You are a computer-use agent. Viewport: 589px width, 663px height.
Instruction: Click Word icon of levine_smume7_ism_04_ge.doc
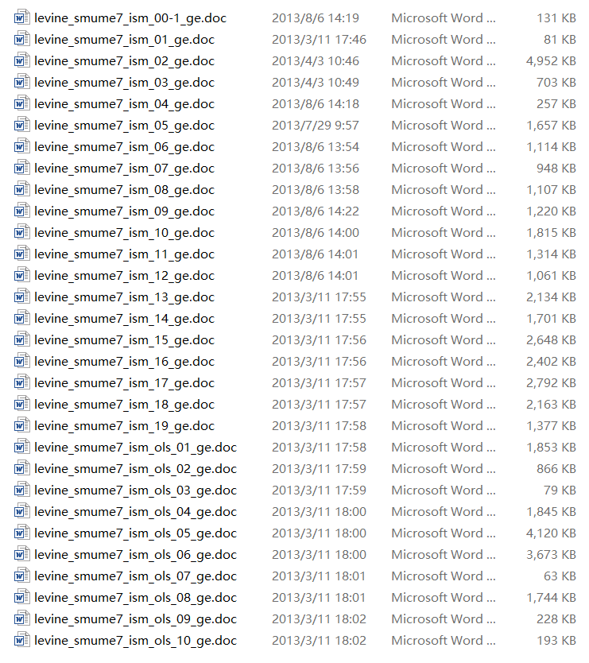[x=22, y=103]
